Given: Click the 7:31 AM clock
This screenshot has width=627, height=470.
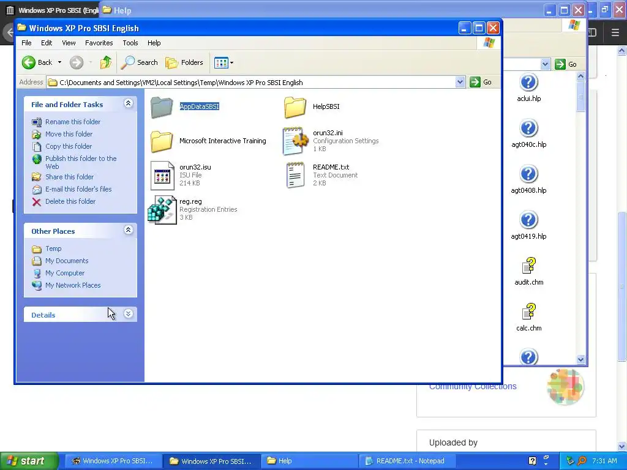Looking at the screenshot, I should (604, 461).
